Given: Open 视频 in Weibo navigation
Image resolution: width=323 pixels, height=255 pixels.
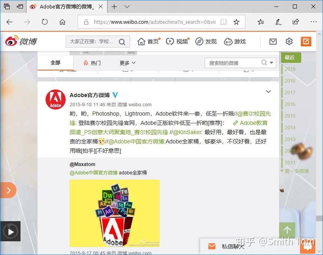Looking at the screenshot, I should click(x=178, y=41).
